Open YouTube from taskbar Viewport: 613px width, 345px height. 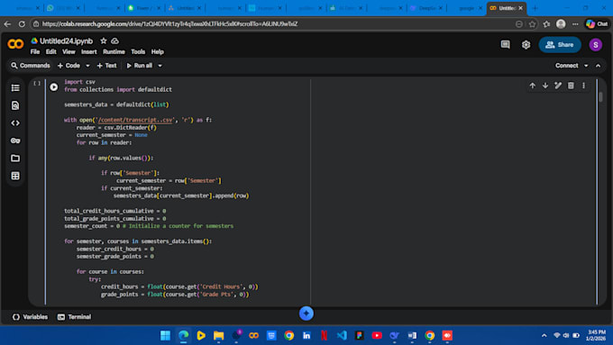(x=377, y=336)
